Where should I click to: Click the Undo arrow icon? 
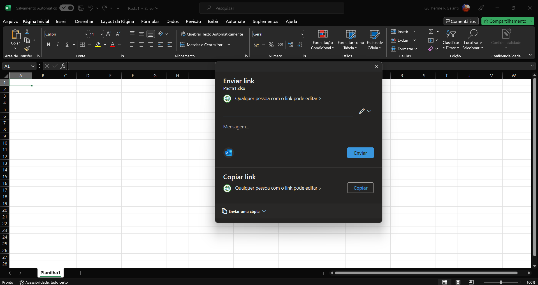point(91,8)
